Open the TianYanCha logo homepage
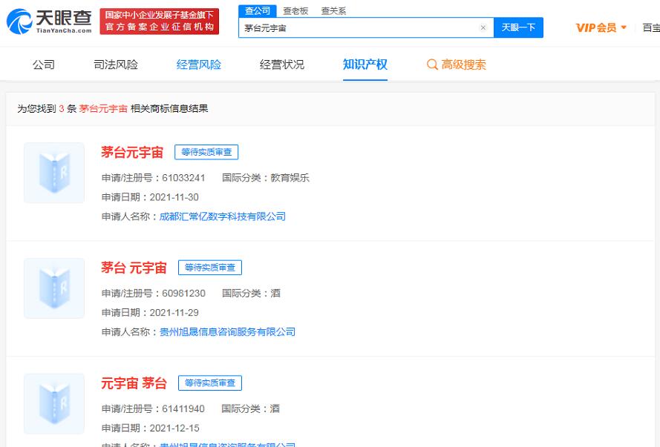Viewport: 660px width, 447px height. tap(49, 21)
